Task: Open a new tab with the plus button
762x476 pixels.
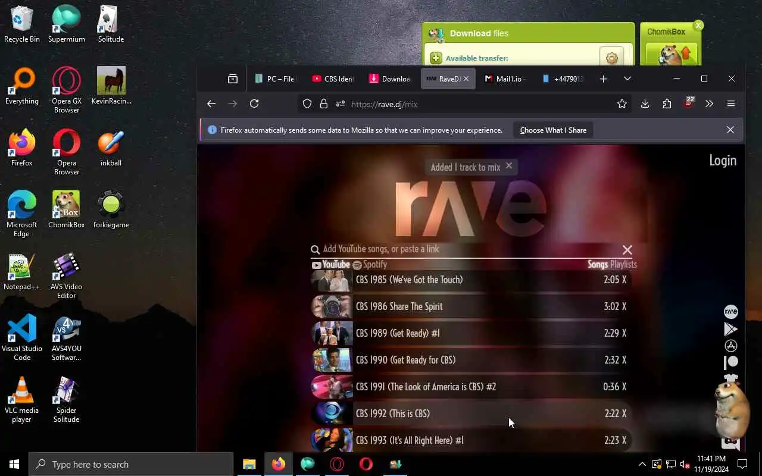Action: [x=603, y=79]
